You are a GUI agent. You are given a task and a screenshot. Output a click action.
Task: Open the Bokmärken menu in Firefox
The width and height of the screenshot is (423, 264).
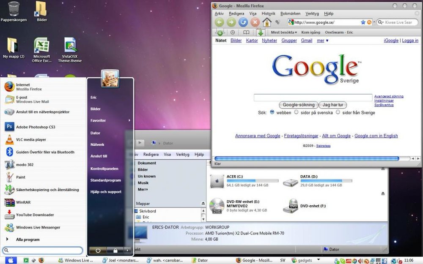click(290, 14)
